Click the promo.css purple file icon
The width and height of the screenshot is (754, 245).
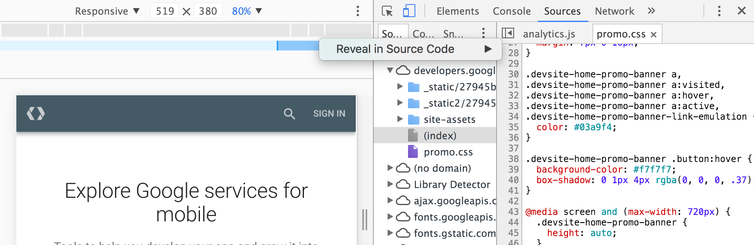pos(413,151)
